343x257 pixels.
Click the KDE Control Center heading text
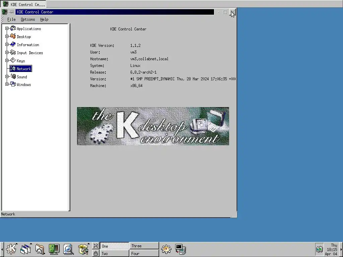128,29
